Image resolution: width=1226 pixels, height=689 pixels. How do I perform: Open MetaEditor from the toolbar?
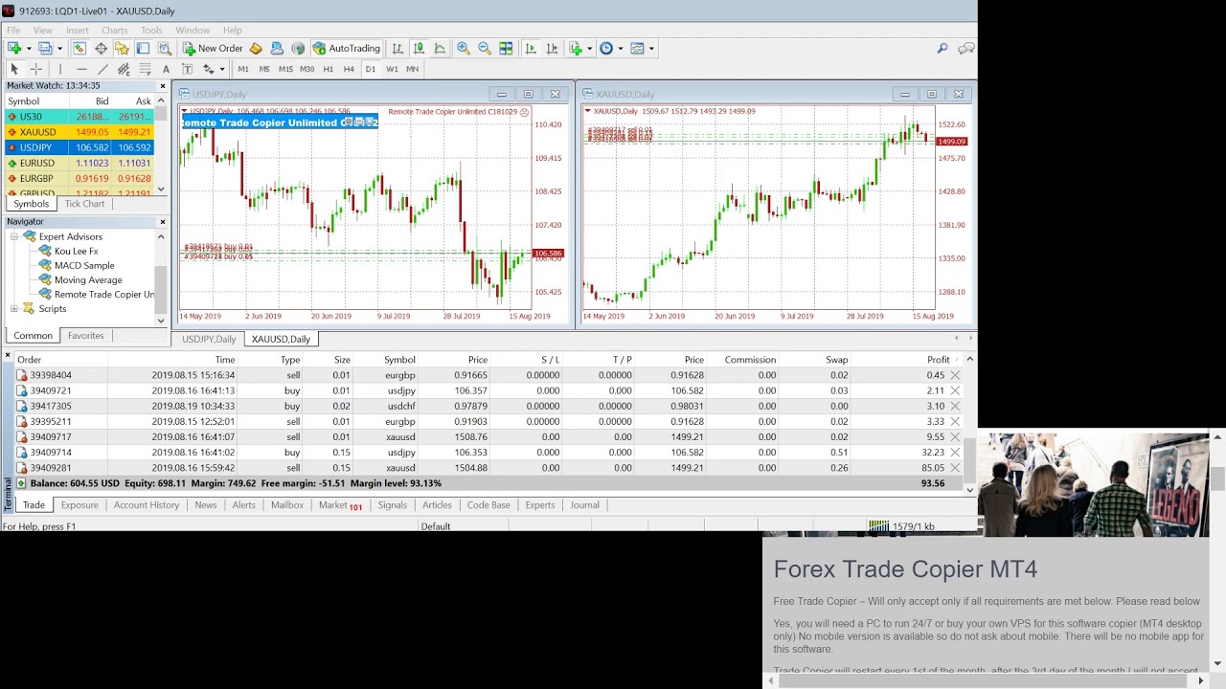(x=256, y=48)
